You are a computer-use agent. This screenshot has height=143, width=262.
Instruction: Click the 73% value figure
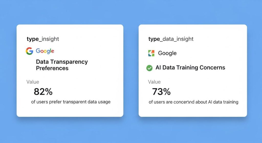click(161, 91)
